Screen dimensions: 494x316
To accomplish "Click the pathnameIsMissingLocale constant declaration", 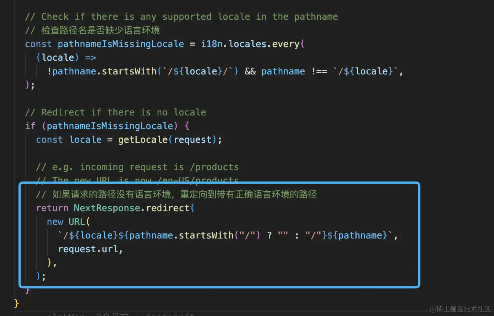I will coord(121,44).
